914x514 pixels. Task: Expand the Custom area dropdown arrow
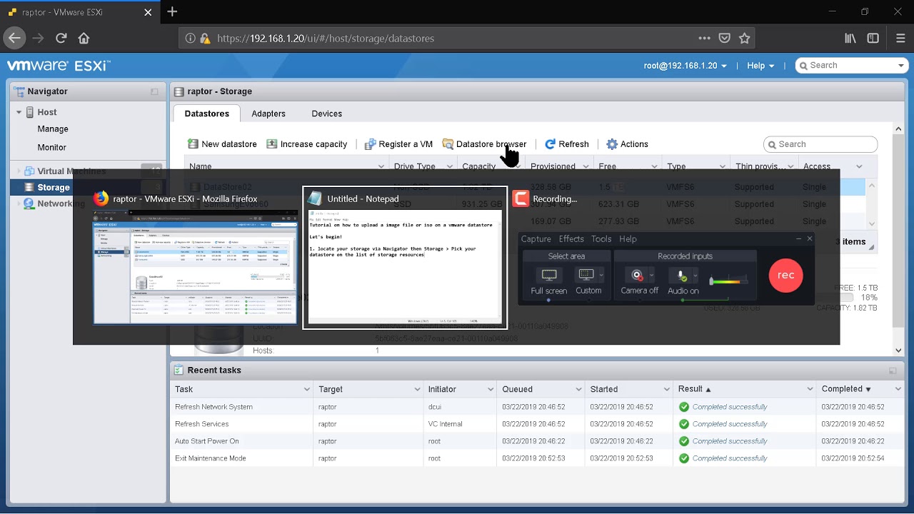click(601, 275)
